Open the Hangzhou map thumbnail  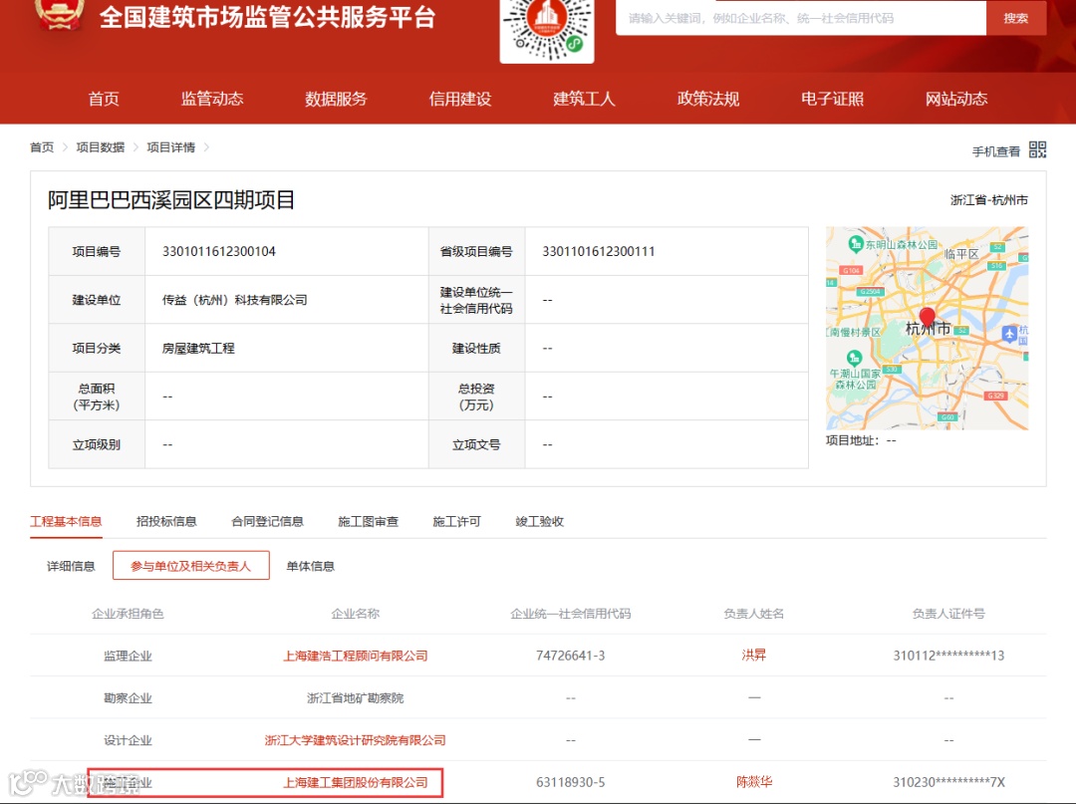coord(928,328)
